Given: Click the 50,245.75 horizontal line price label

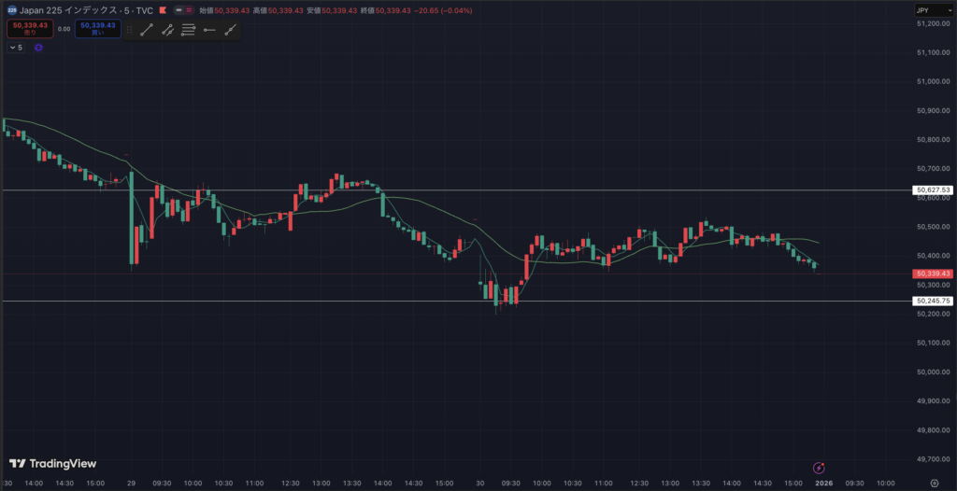Looking at the screenshot, I should [x=933, y=302].
